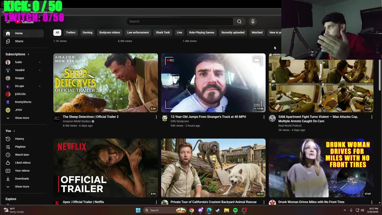The width and height of the screenshot is (382, 215).
Task: Play 12-Year-Old Jumps From Truck thumbnail
Action: [x=213, y=83]
